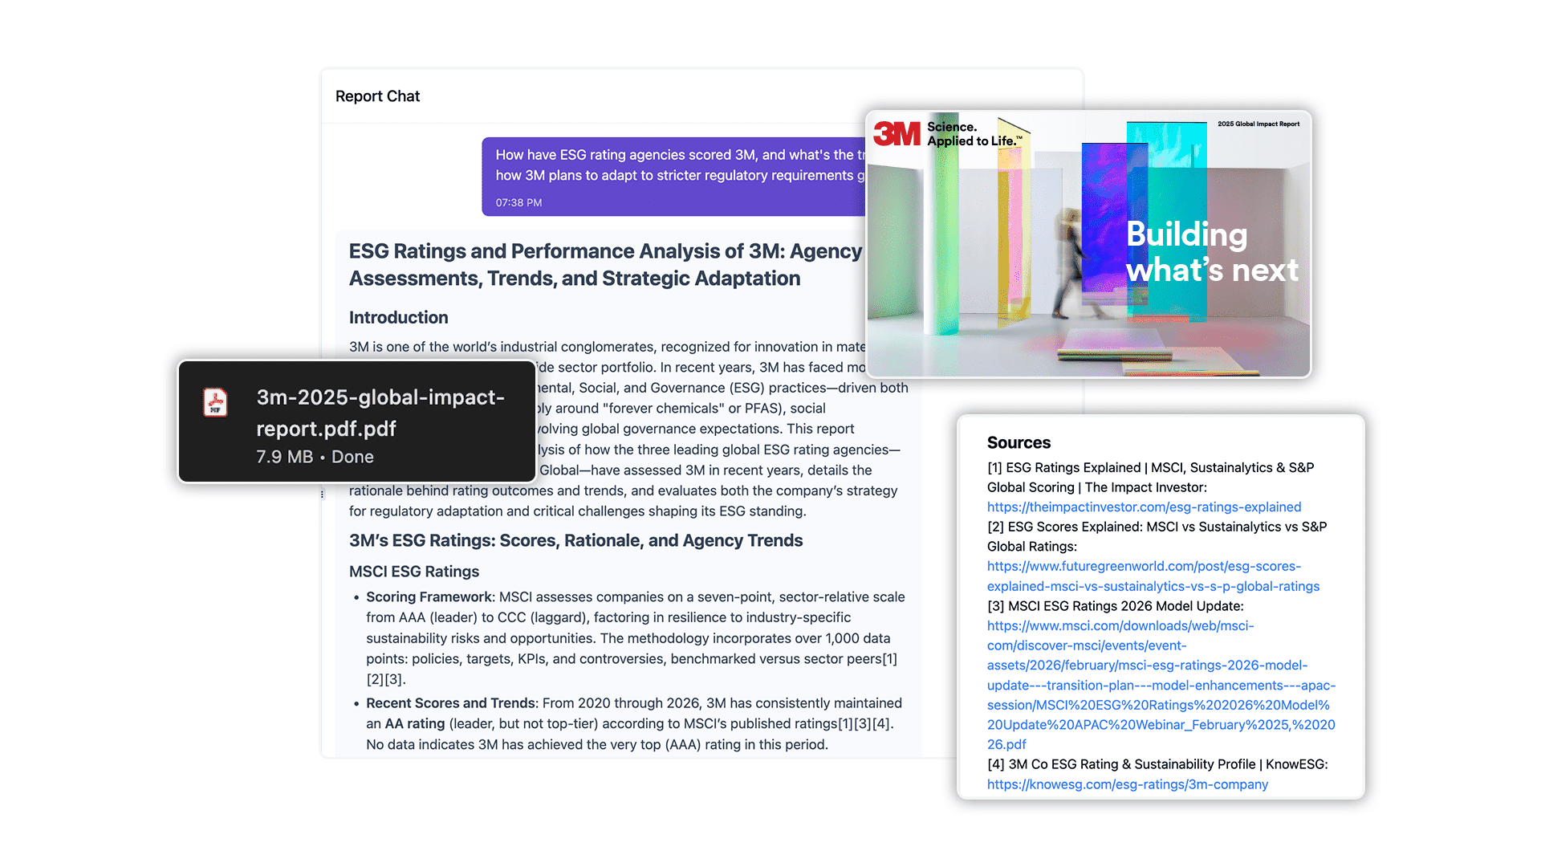Click source title "[1] ESG Ratings Explained"
Viewport: 1541px width, 867px height.
tap(1151, 478)
